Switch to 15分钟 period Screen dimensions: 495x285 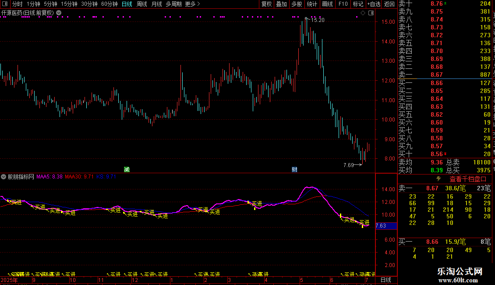pyautogui.click(x=69, y=4)
